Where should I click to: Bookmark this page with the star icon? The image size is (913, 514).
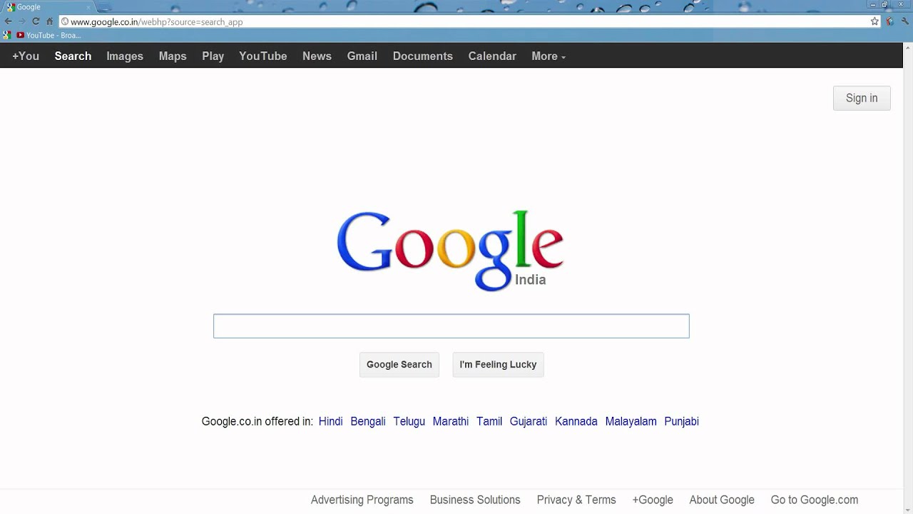(x=874, y=21)
